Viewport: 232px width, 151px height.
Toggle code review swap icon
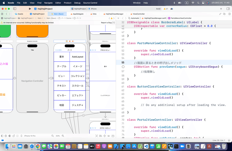(x=220, y=14)
